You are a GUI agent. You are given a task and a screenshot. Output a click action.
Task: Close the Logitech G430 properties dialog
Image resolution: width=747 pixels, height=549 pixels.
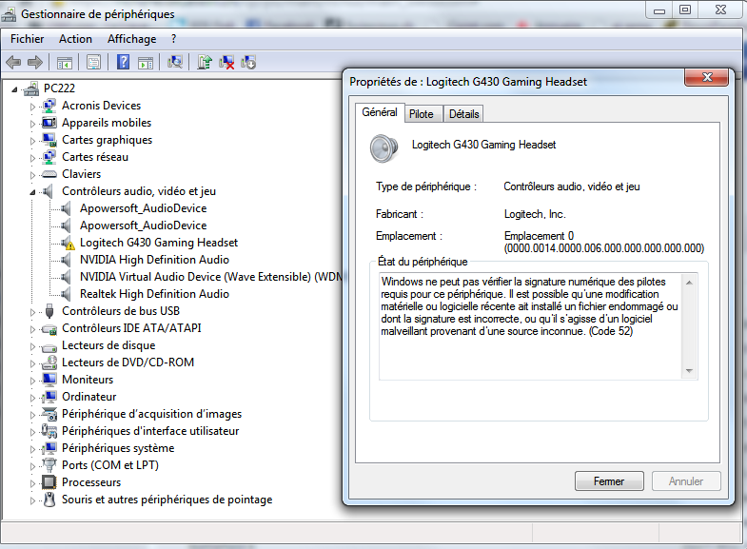pos(707,77)
